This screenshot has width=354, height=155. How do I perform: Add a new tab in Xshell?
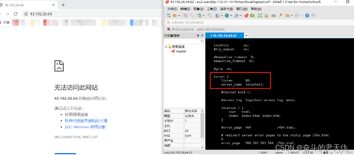pos(246,35)
